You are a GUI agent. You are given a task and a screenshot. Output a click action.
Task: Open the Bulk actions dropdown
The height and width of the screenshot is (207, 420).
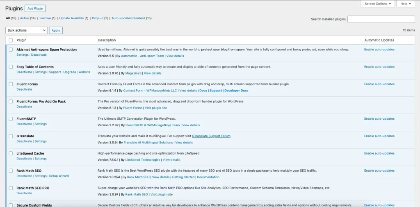coord(27,30)
